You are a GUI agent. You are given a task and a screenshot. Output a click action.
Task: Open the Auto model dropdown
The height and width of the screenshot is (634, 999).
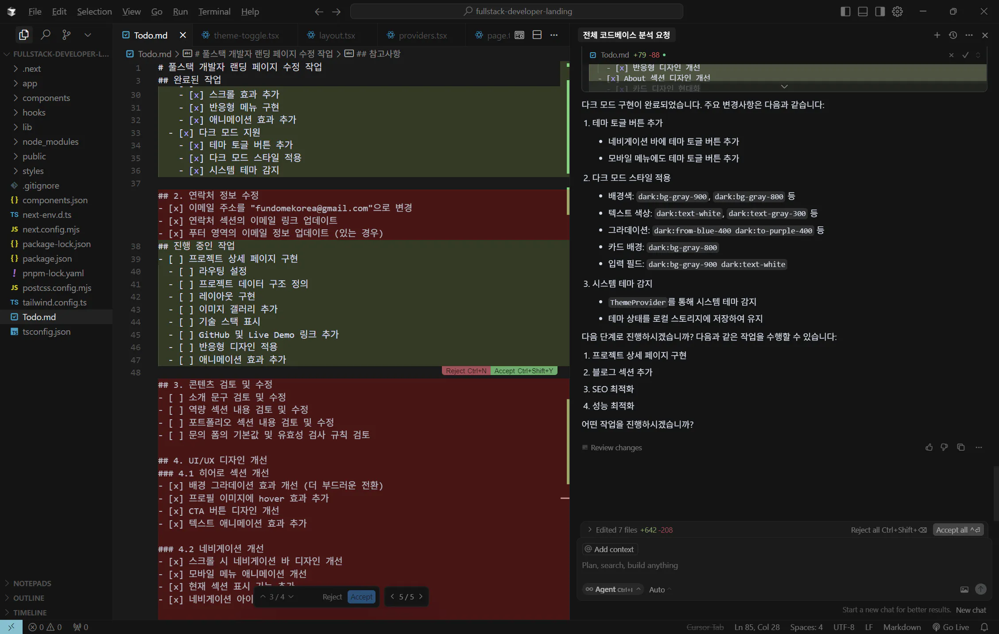click(x=660, y=590)
